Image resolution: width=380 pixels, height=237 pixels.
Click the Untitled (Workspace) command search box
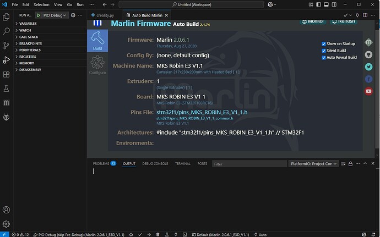191,4
